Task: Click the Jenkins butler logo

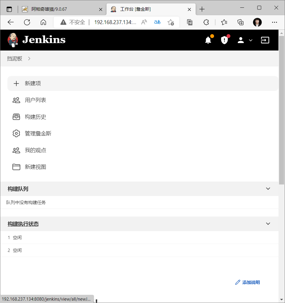Action: (13, 40)
